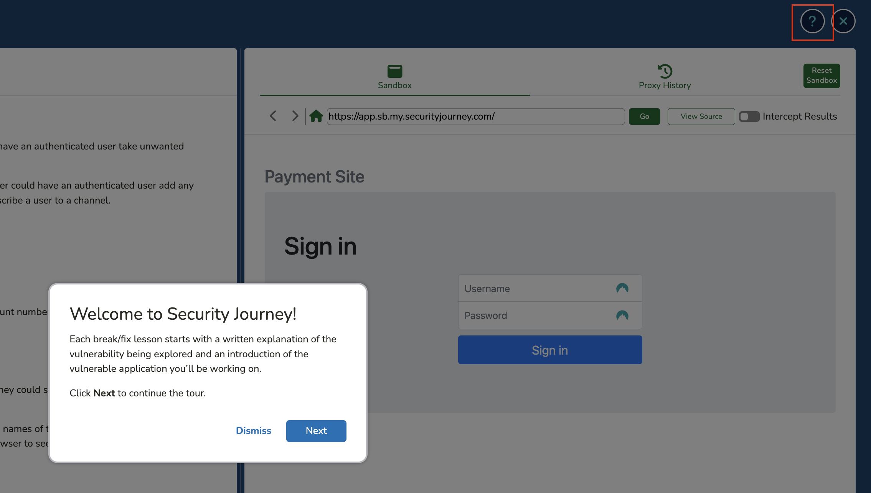Screen dimensions: 871x493
Task: Switch to the Sandbox tab
Action: (394, 77)
